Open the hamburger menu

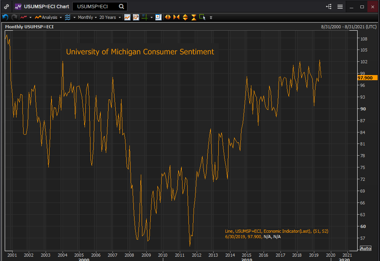(x=340, y=7)
